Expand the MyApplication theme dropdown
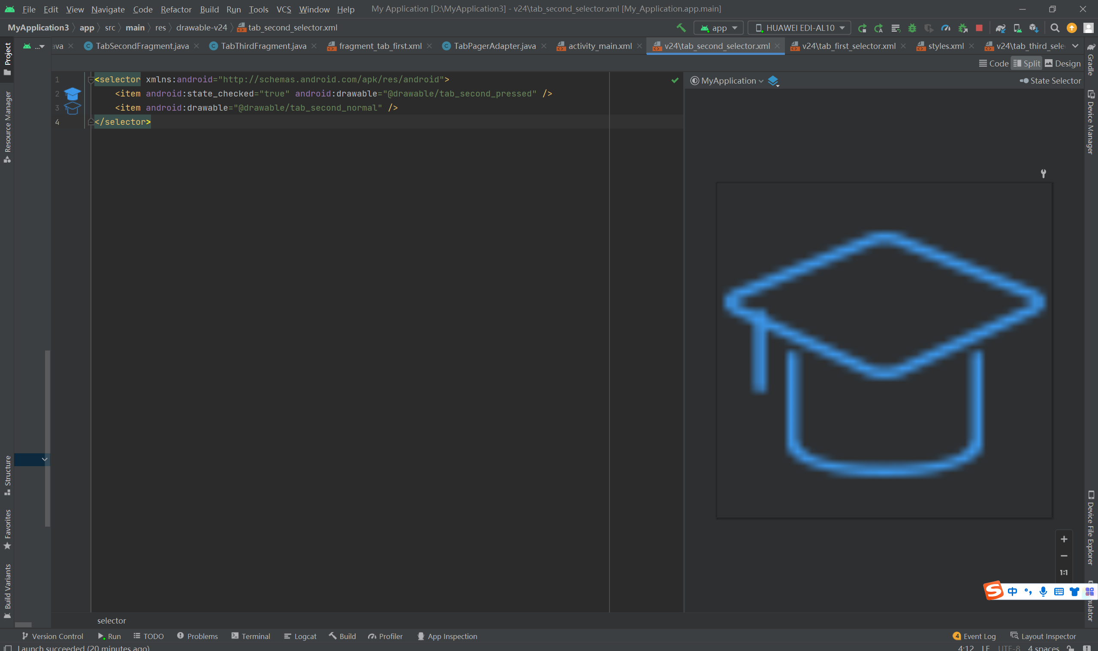1098x651 pixels. [727, 81]
